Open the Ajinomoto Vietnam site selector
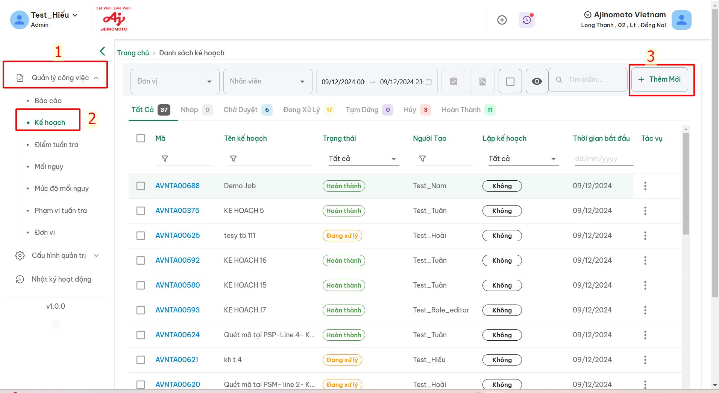The image size is (719, 393). point(625,15)
